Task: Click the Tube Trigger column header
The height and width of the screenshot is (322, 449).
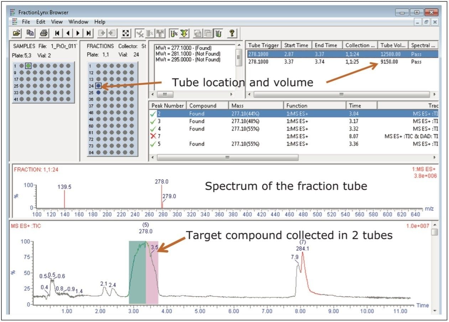Action: [x=263, y=45]
